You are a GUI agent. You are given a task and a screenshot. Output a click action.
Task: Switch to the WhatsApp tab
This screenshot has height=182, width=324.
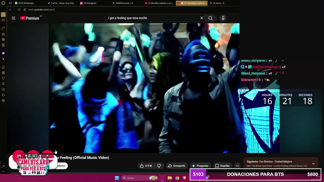pyautogui.click(x=24, y=3)
